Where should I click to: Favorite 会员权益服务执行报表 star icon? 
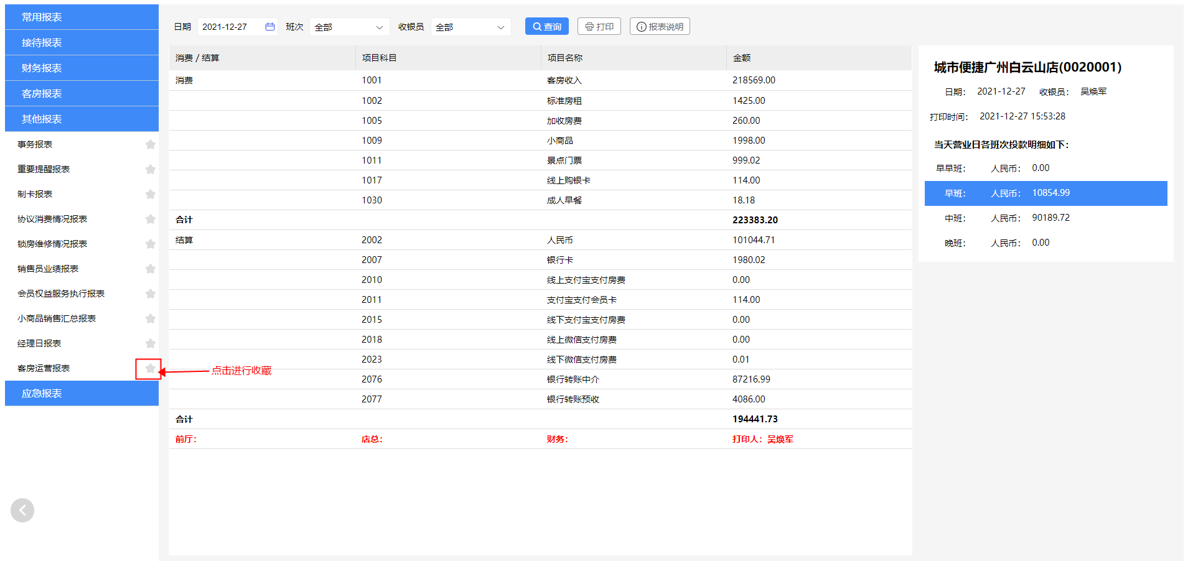150,294
